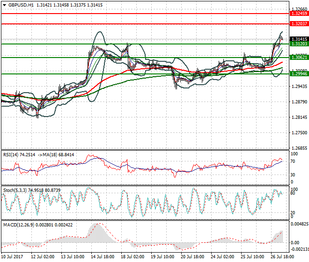Select the 14 Jul 18:00 time label
The image size is (309, 262).
103,257
